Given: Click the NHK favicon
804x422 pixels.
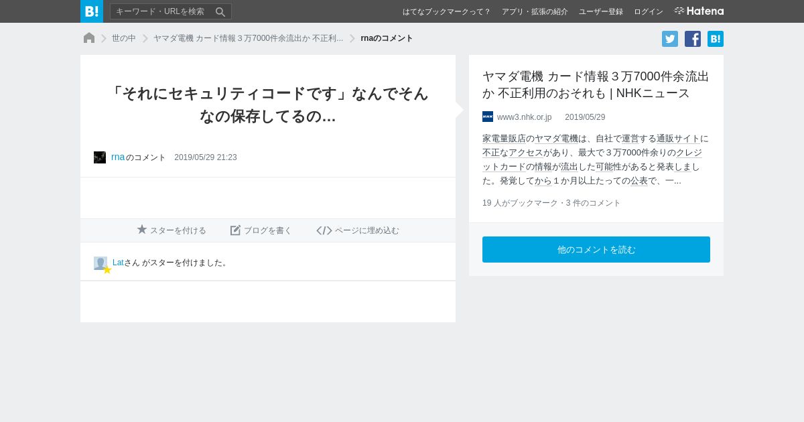Looking at the screenshot, I should click(488, 117).
